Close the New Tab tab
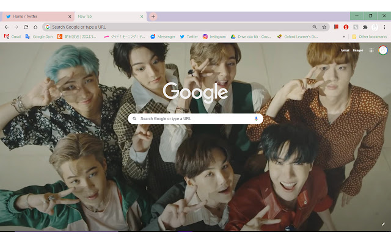Viewport: 391px width, 244px height. point(142,16)
